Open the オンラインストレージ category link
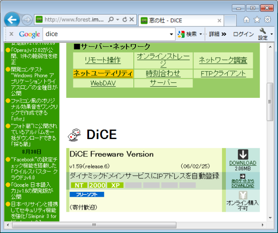This screenshot has width=278, height=233. pos(163,60)
